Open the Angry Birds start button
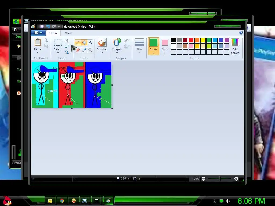This screenshot has width=275, height=206. (x=8, y=201)
